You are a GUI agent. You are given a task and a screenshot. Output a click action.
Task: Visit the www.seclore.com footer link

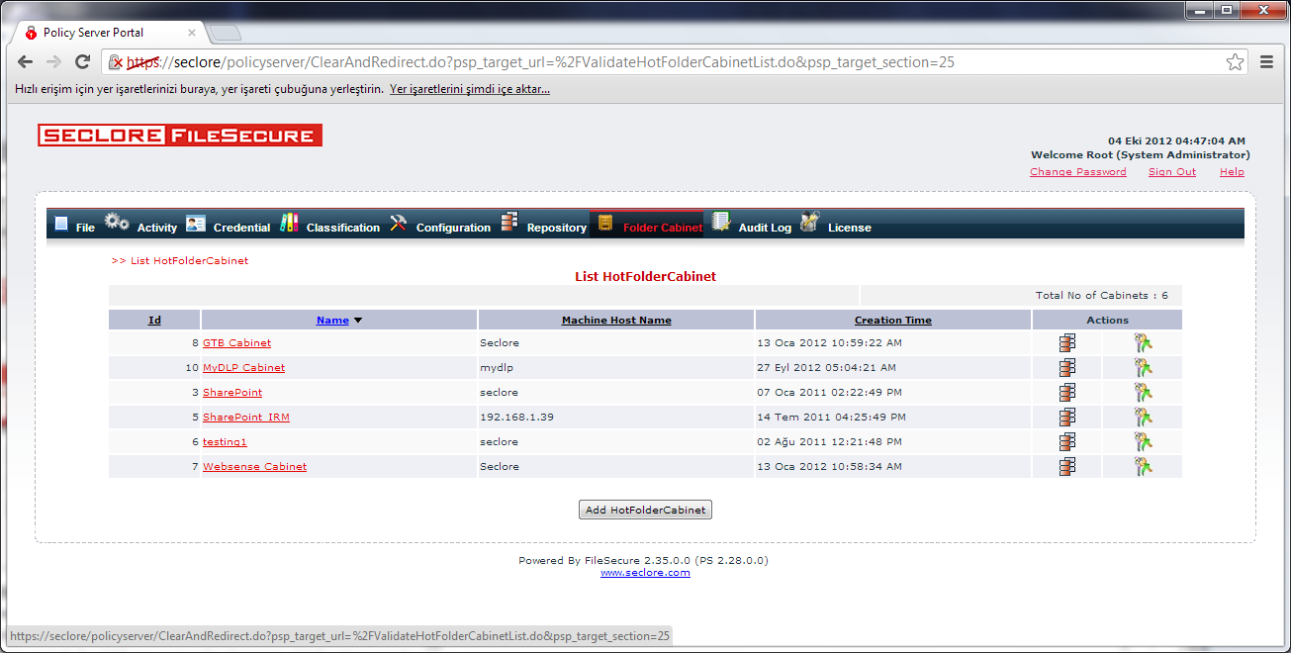(x=645, y=573)
